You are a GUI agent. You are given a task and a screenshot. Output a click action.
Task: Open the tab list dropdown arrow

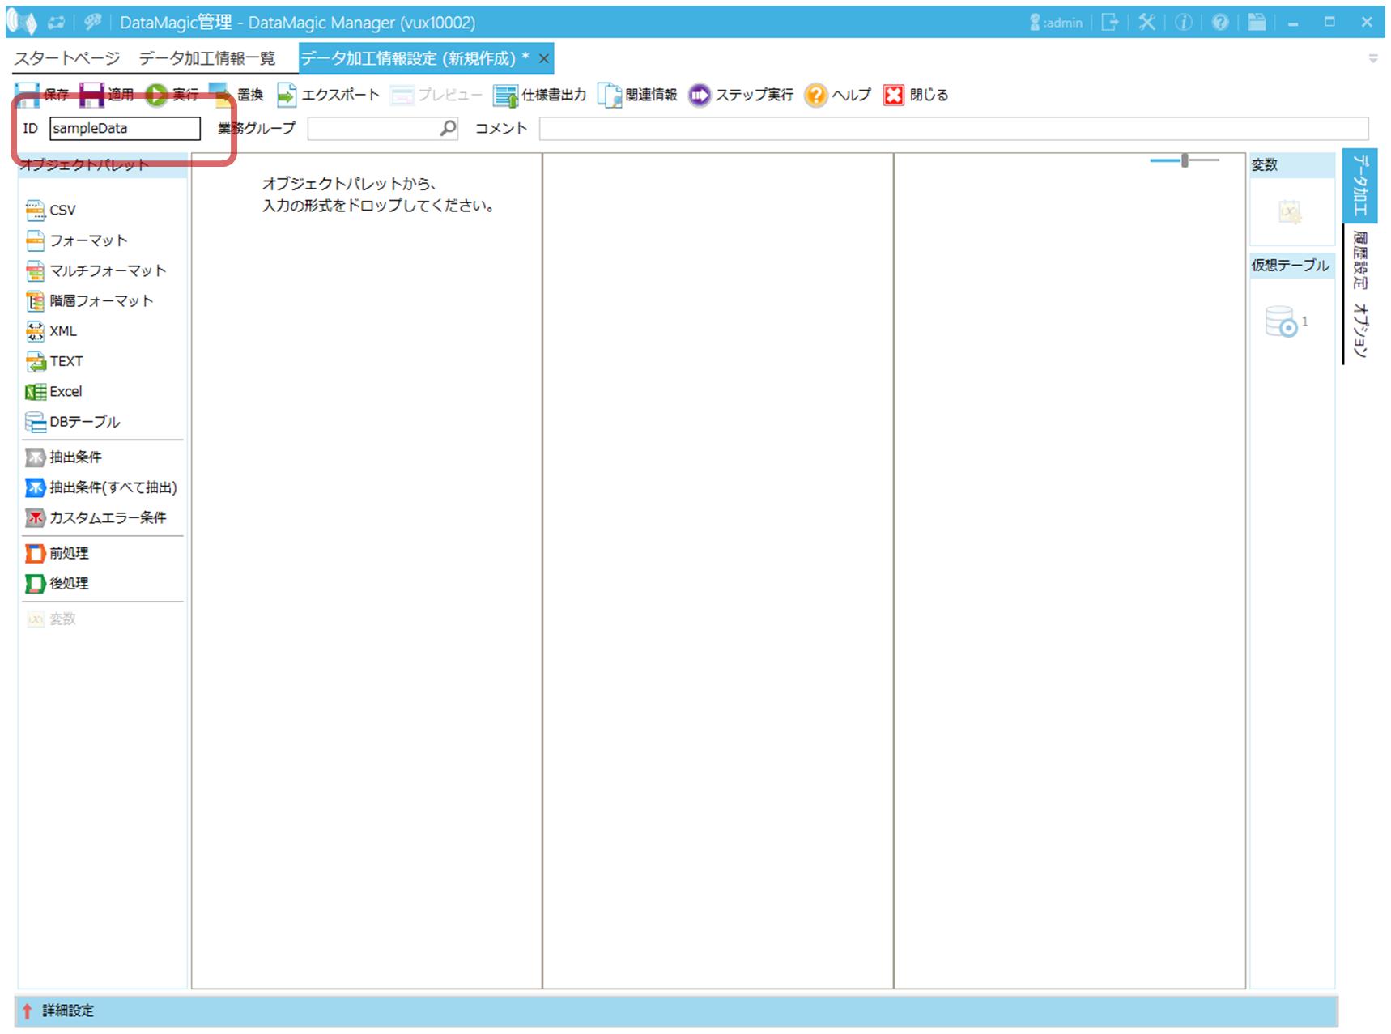pyautogui.click(x=1373, y=58)
